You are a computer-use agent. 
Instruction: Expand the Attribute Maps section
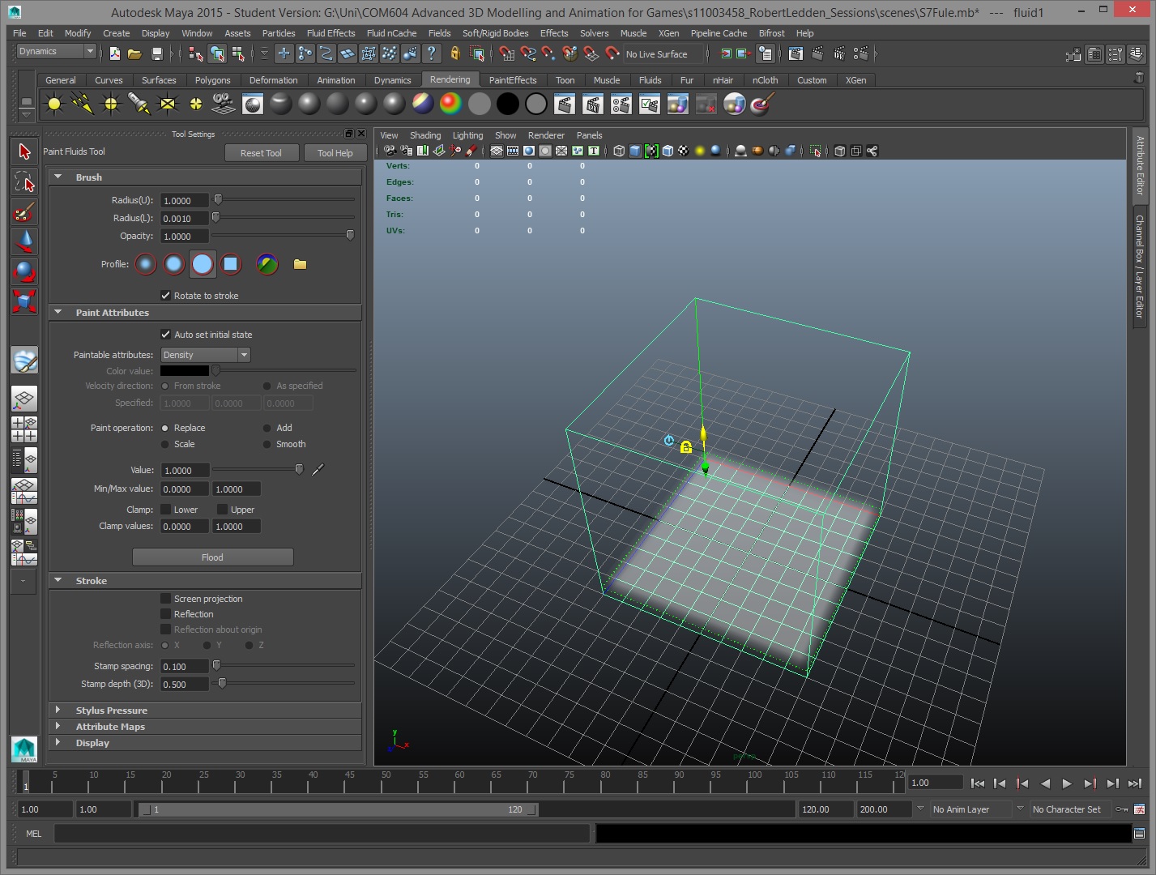[x=58, y=726]
